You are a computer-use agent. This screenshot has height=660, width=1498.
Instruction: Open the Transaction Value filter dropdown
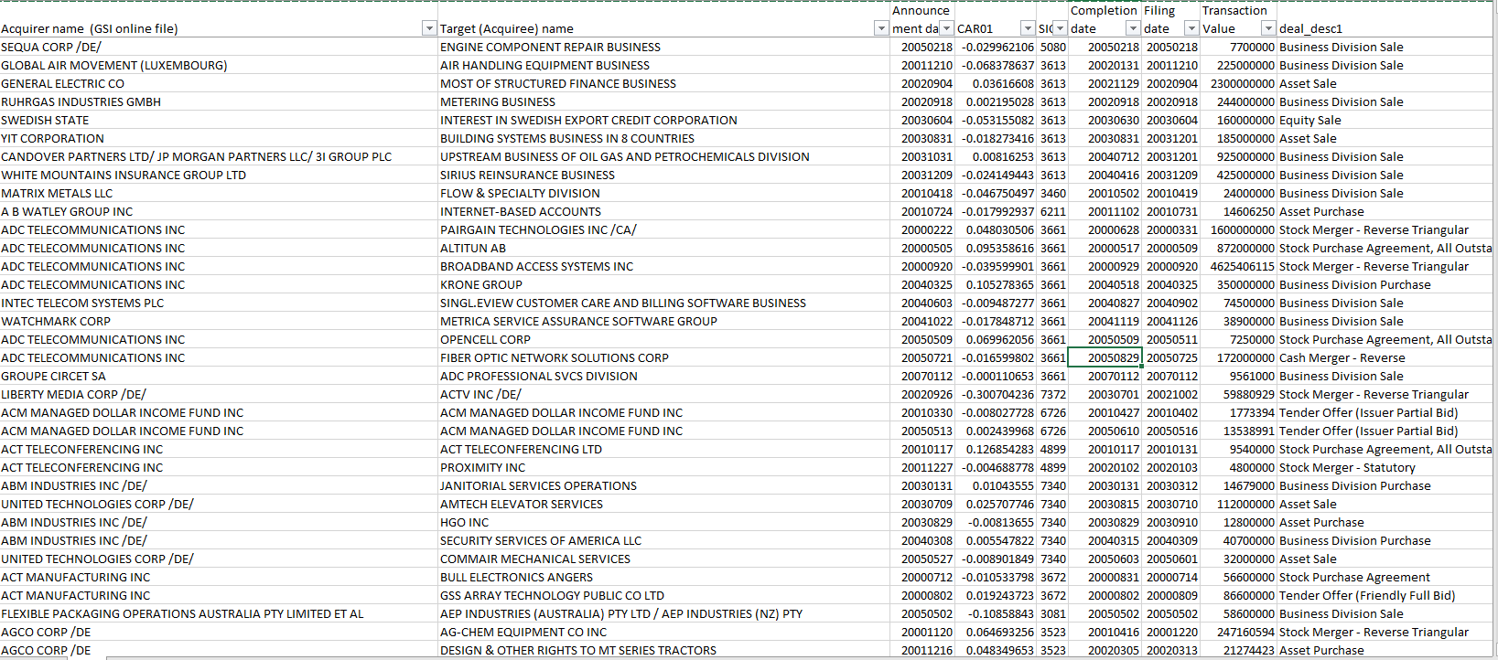[1268, 28]
